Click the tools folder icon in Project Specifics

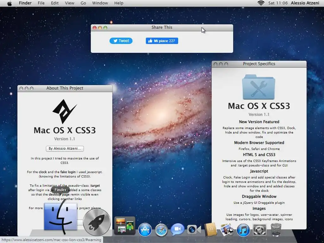coord(259,87)
